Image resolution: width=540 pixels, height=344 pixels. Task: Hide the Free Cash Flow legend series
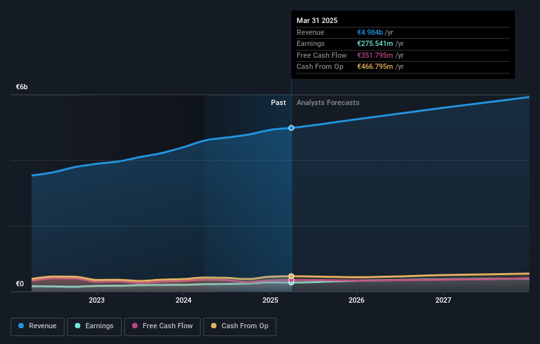[x=162, y=326]
